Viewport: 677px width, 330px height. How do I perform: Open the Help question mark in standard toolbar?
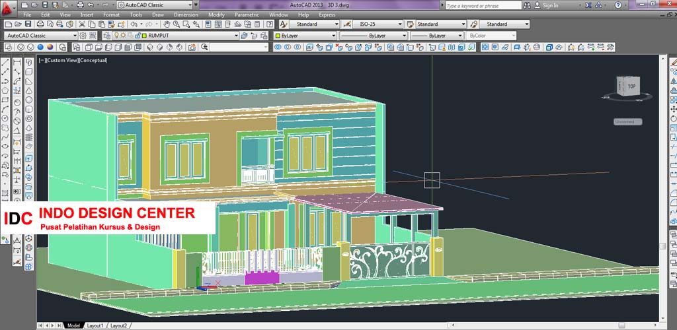(270, 24)
